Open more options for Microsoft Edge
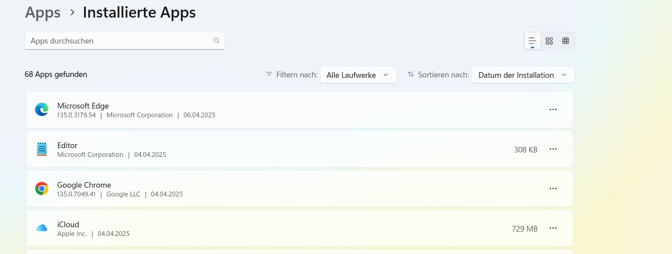This screenshot has width=672, height=254. [x=553, y=109]
